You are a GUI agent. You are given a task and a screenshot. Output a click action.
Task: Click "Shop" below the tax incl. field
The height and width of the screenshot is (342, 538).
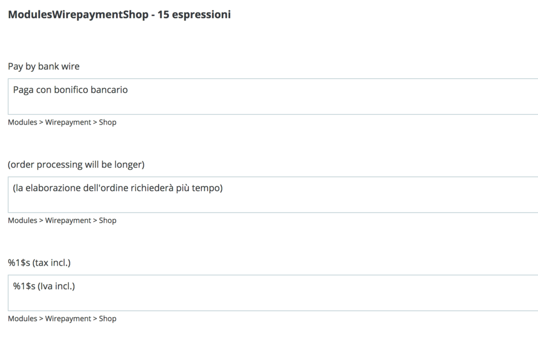click(108, 318)
